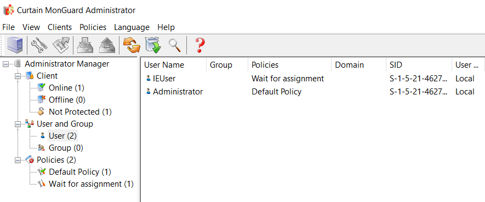Click the server computer toolbar icon
The image size is (485, 202).
coord(15,45)
